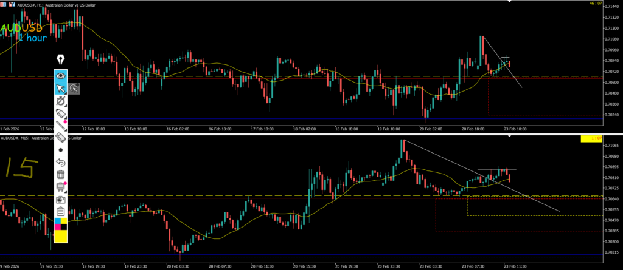Click the secondary pointer icon beside the arrow
Screen dimensions: 623x270
point(74,89)
